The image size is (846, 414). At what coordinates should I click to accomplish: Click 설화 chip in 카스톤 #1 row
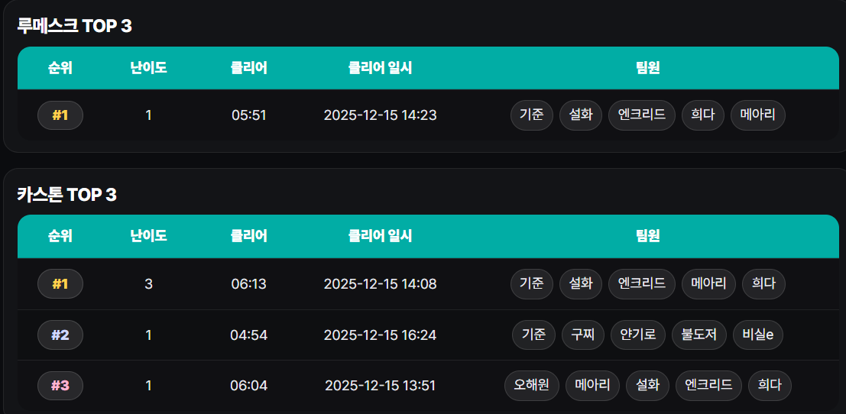coord(581,284)
